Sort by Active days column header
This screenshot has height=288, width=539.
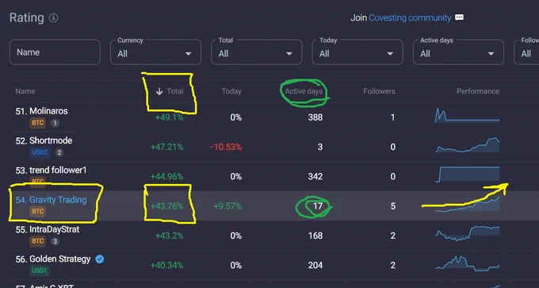(304, 91)
